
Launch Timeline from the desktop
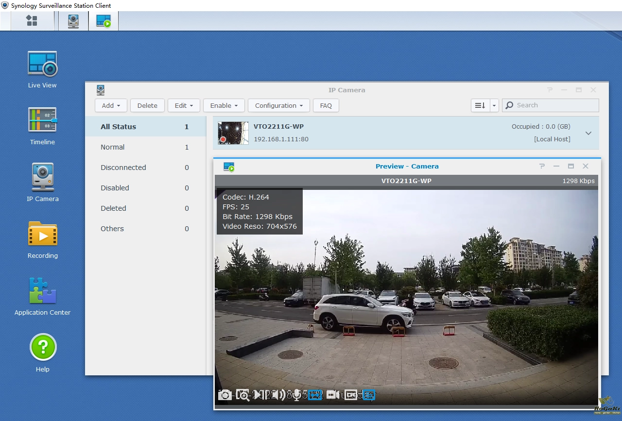[42, 120]
